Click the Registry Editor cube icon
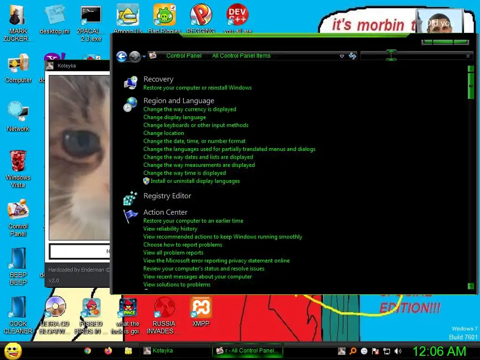Viewport: 480px width, 360px height. click(130, 198)
